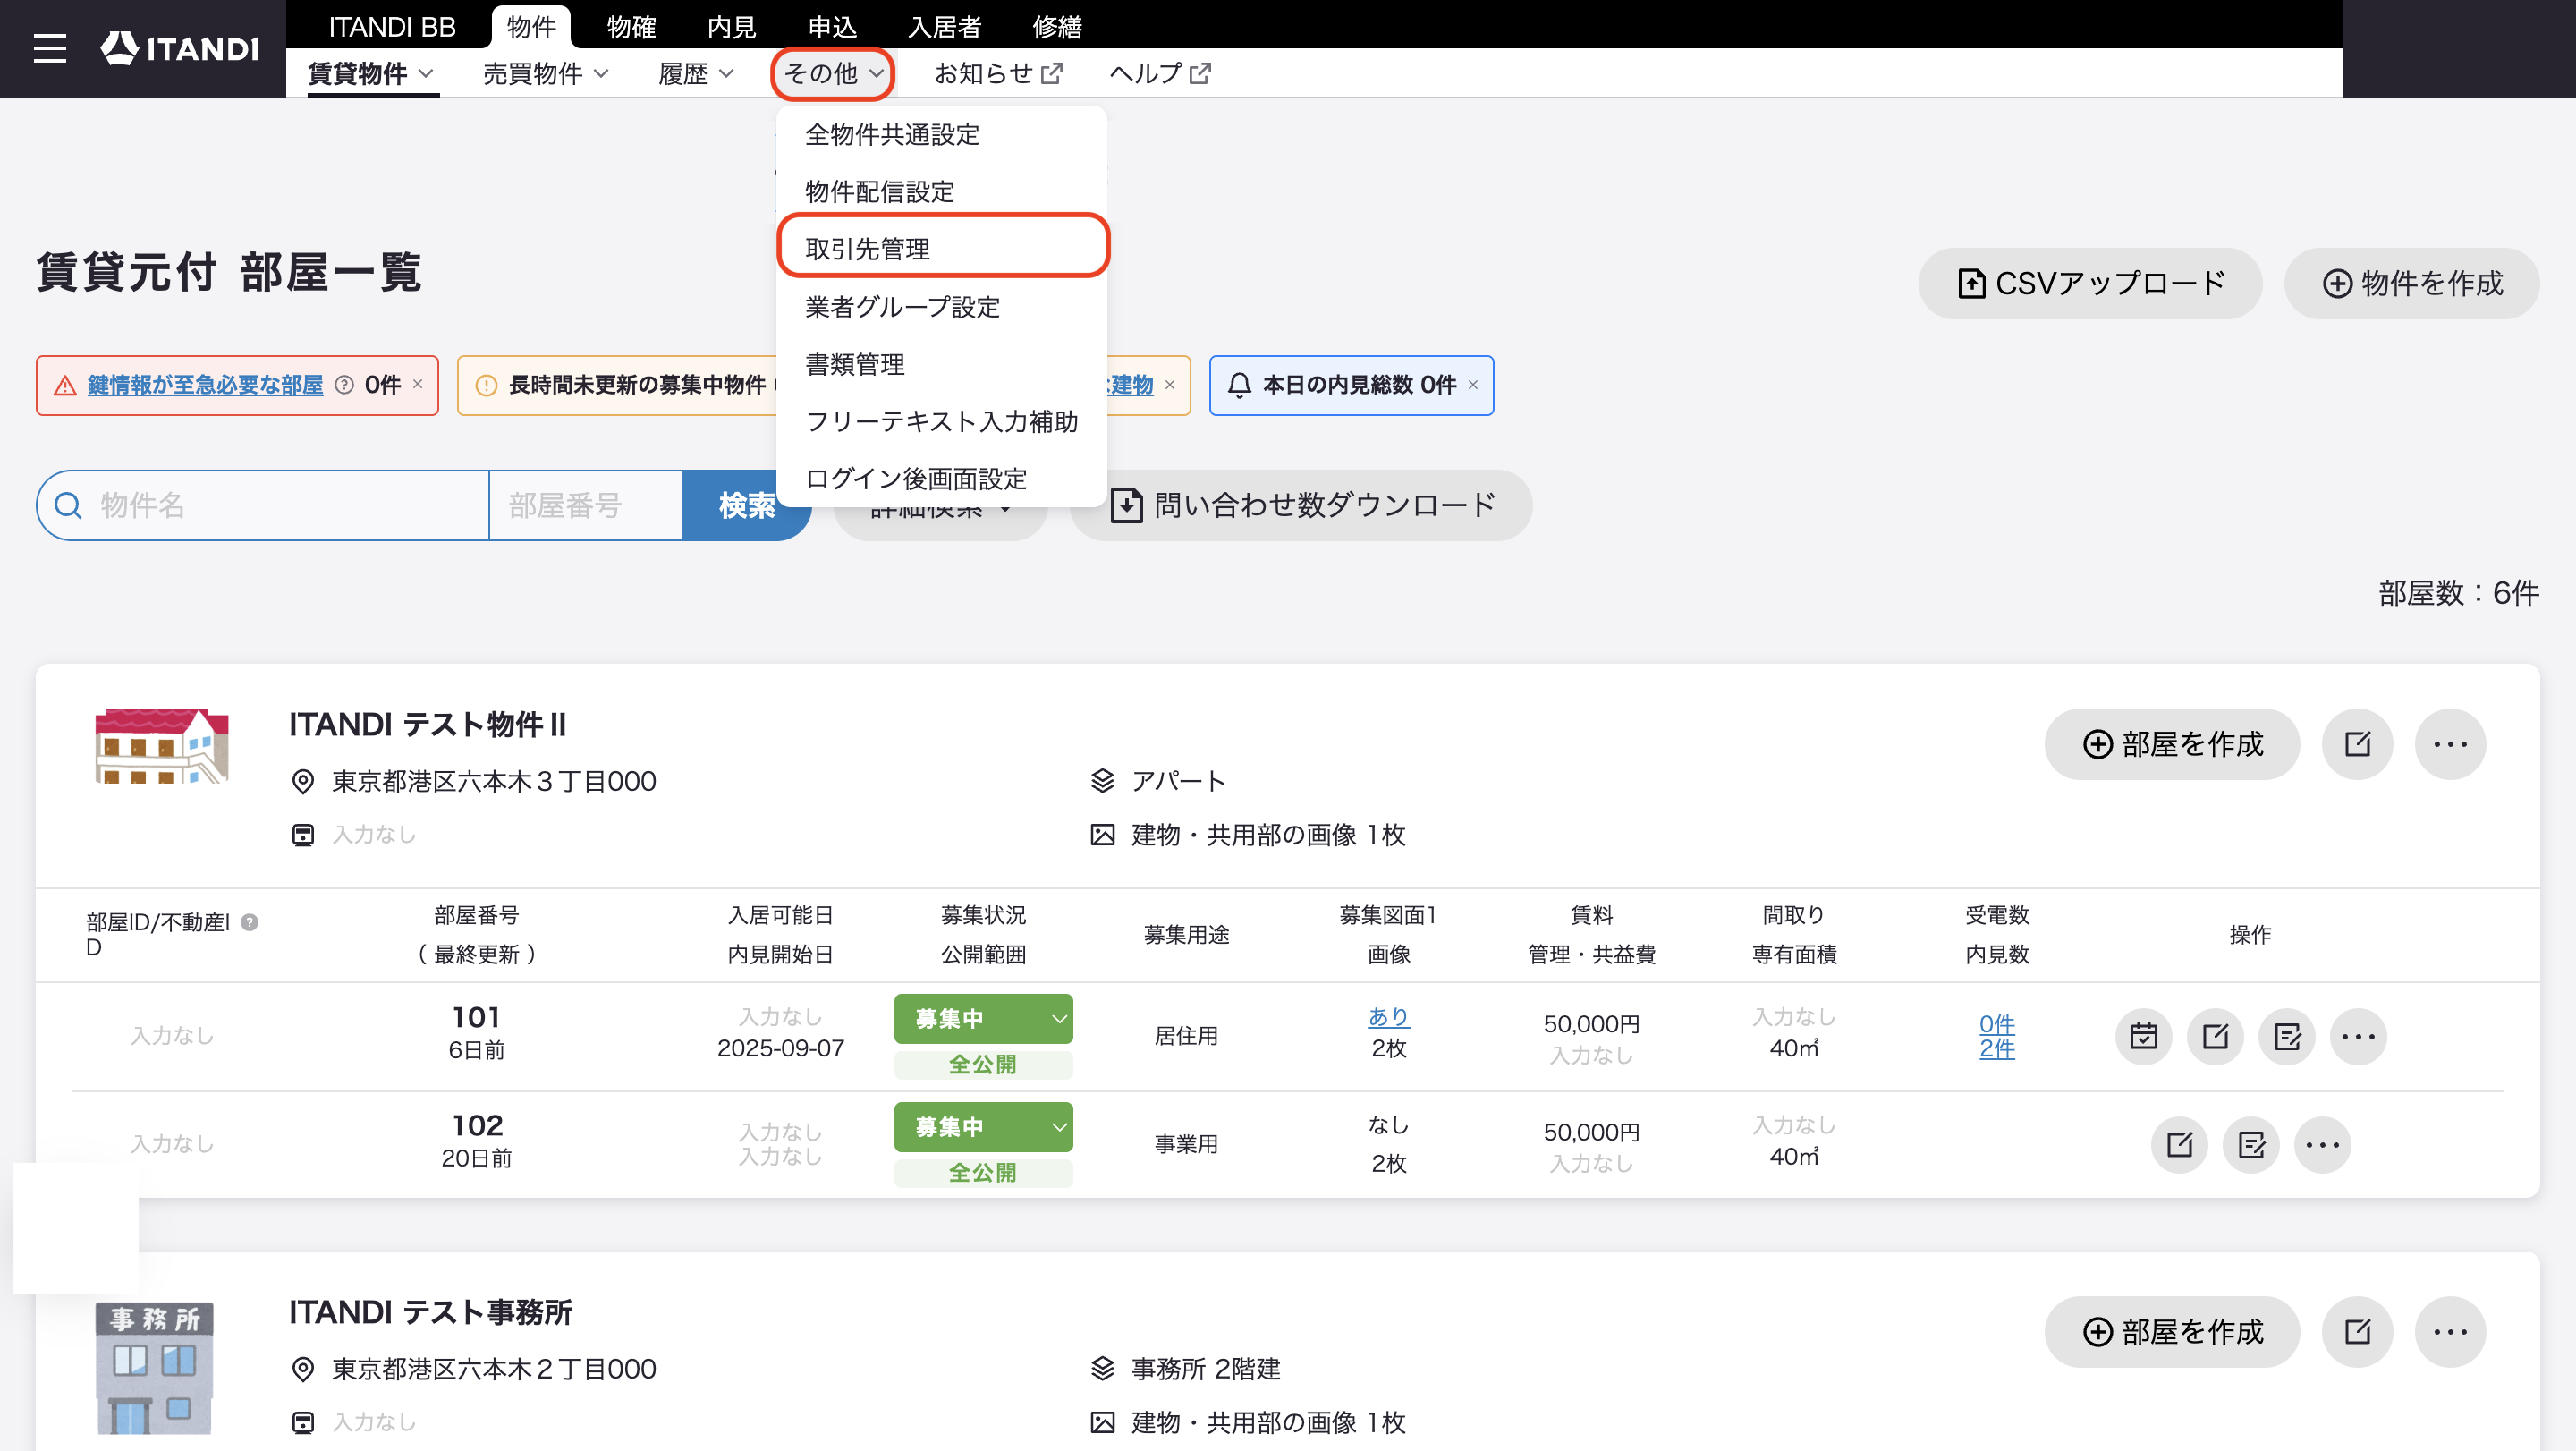
Task: Click the edit icon for room 101
Action: coord(2215,1036)
